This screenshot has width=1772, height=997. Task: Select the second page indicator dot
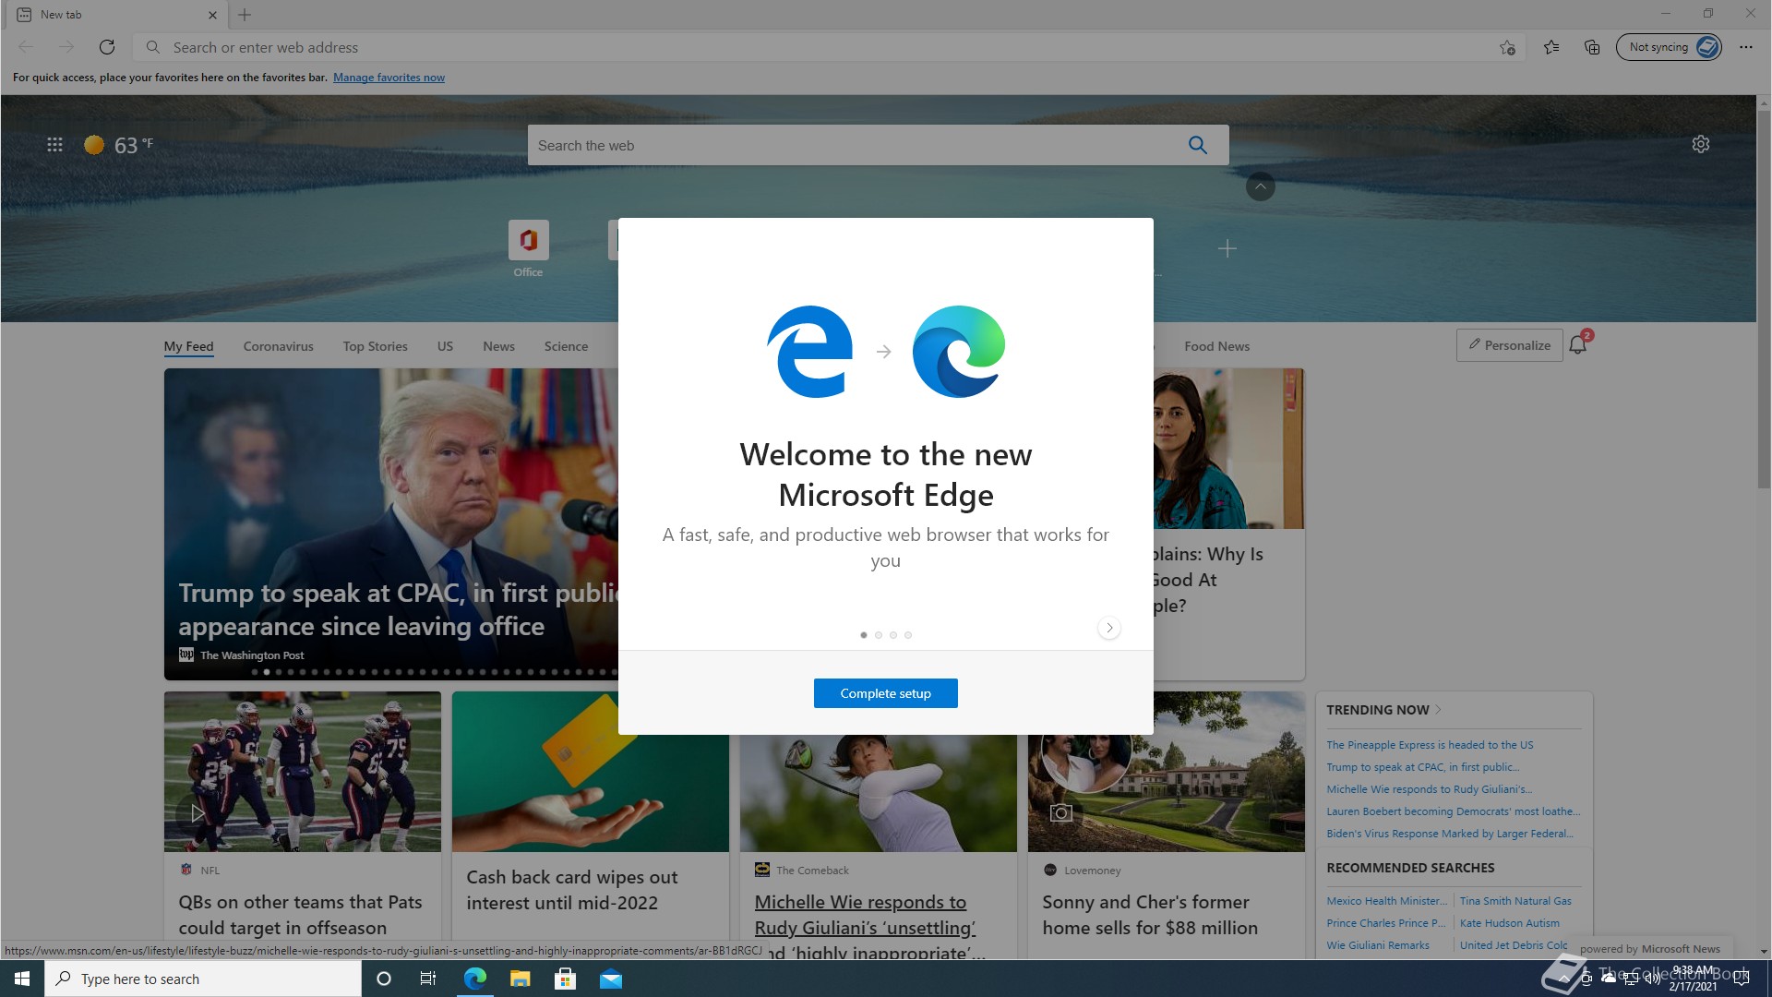pyautogui.click(x=879, y=635)
